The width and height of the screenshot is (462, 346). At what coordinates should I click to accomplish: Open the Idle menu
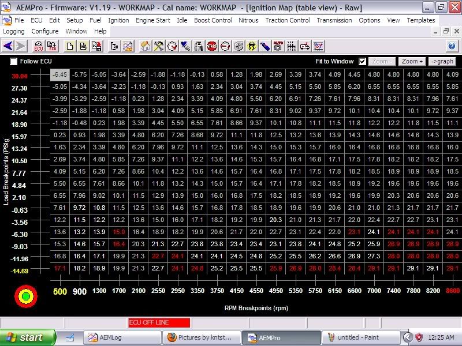182,20
